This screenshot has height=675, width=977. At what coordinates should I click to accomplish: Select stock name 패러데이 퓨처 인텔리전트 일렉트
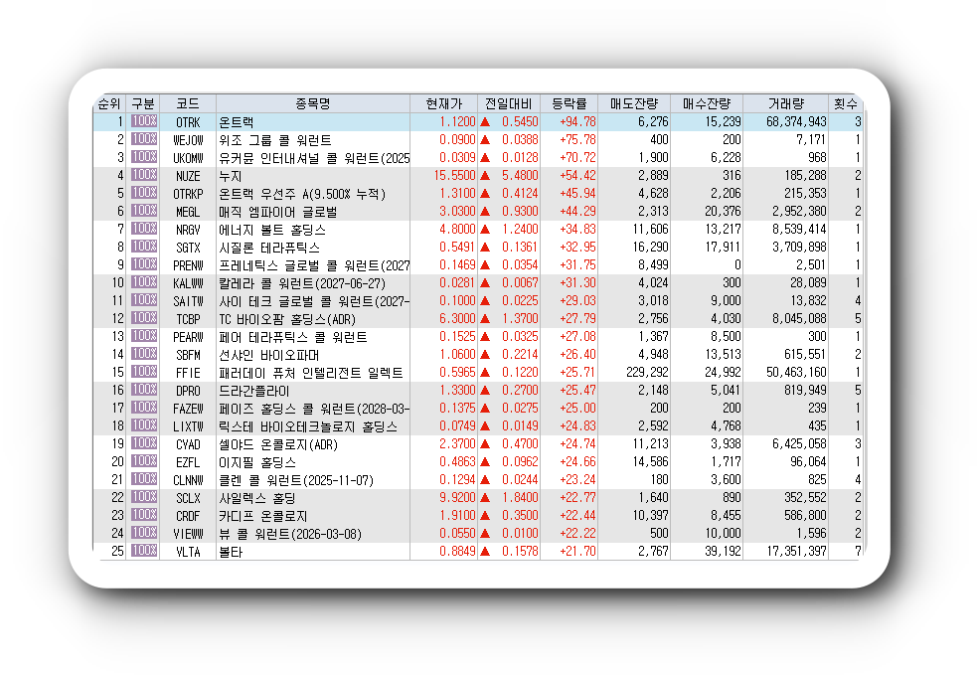pos(311,374)
